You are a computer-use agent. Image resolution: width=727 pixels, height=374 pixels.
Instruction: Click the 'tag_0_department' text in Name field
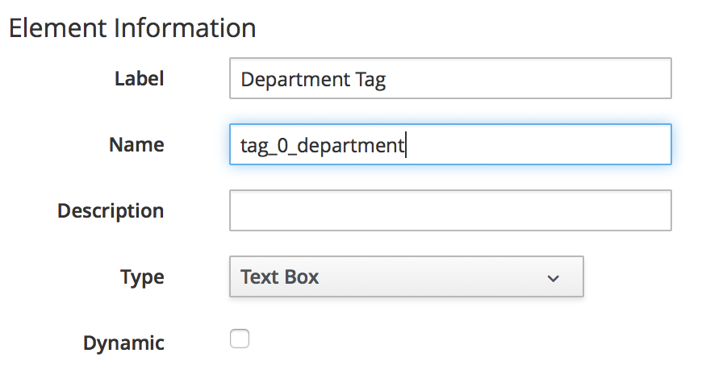click(322, 146)
